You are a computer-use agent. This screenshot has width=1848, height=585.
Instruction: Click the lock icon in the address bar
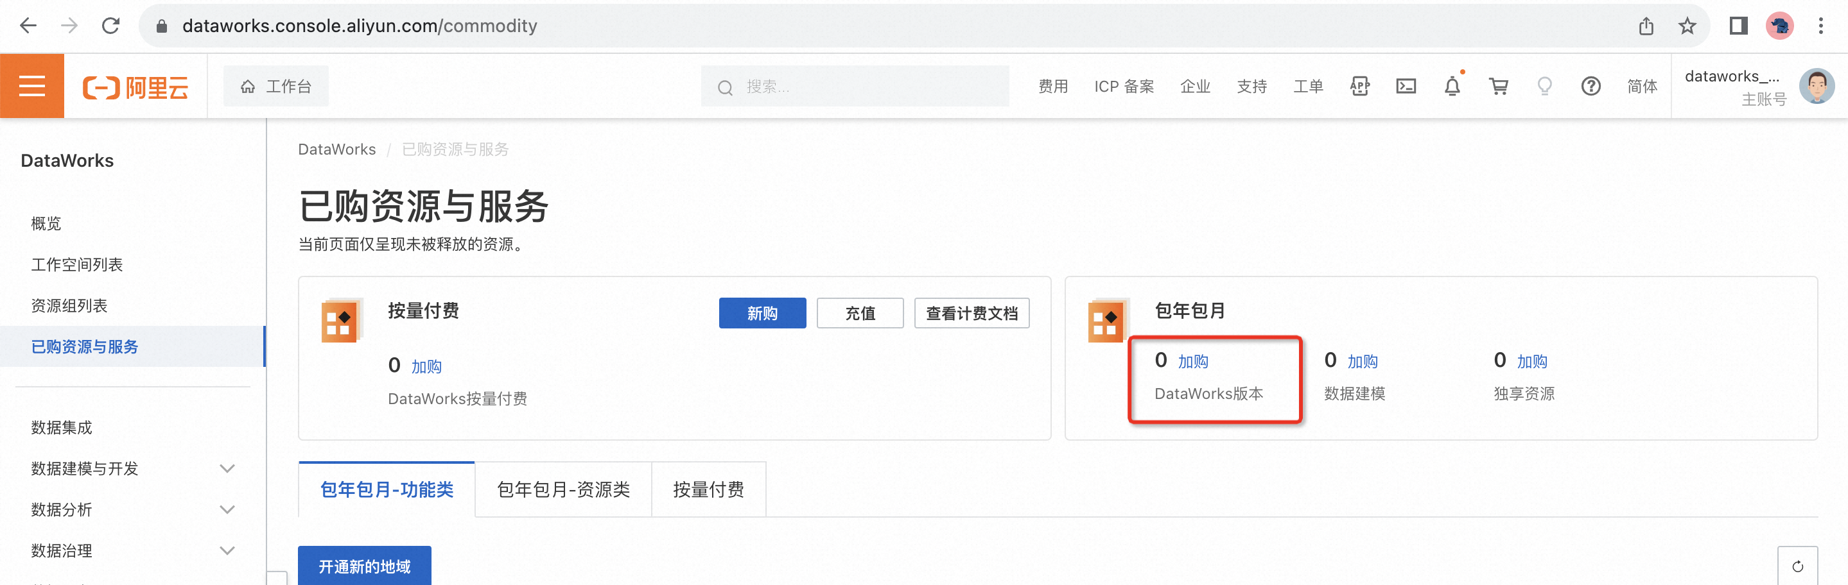point(161,26)
